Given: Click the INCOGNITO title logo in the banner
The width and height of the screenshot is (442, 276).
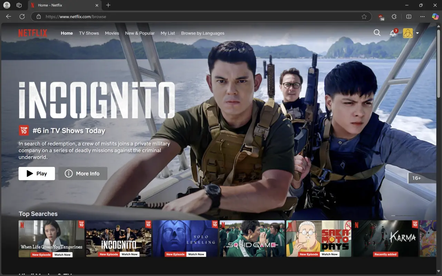Looking at the screenshot, I should pyautogui.click(x=97, y=100).
